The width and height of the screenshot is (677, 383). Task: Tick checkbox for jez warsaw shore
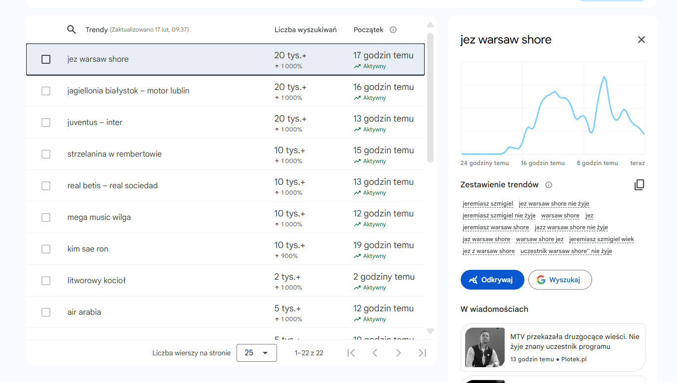pos(46,59)
